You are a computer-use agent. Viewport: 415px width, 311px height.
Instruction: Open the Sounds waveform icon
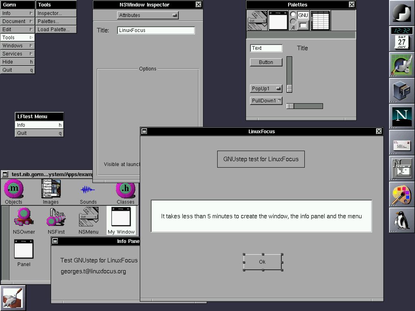pyautogui.click(x=88, y=190)
